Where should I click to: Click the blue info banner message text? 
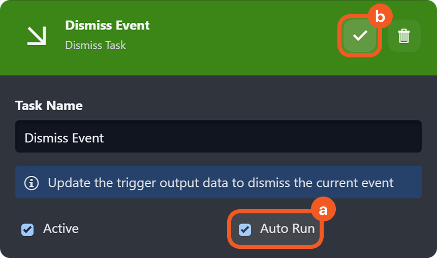221,182
